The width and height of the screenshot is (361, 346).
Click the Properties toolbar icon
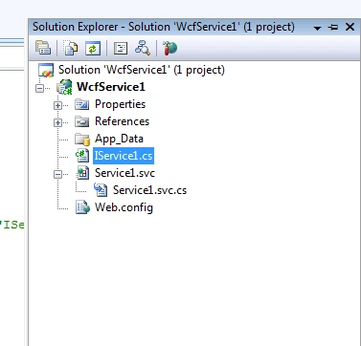tap(43, 48)
